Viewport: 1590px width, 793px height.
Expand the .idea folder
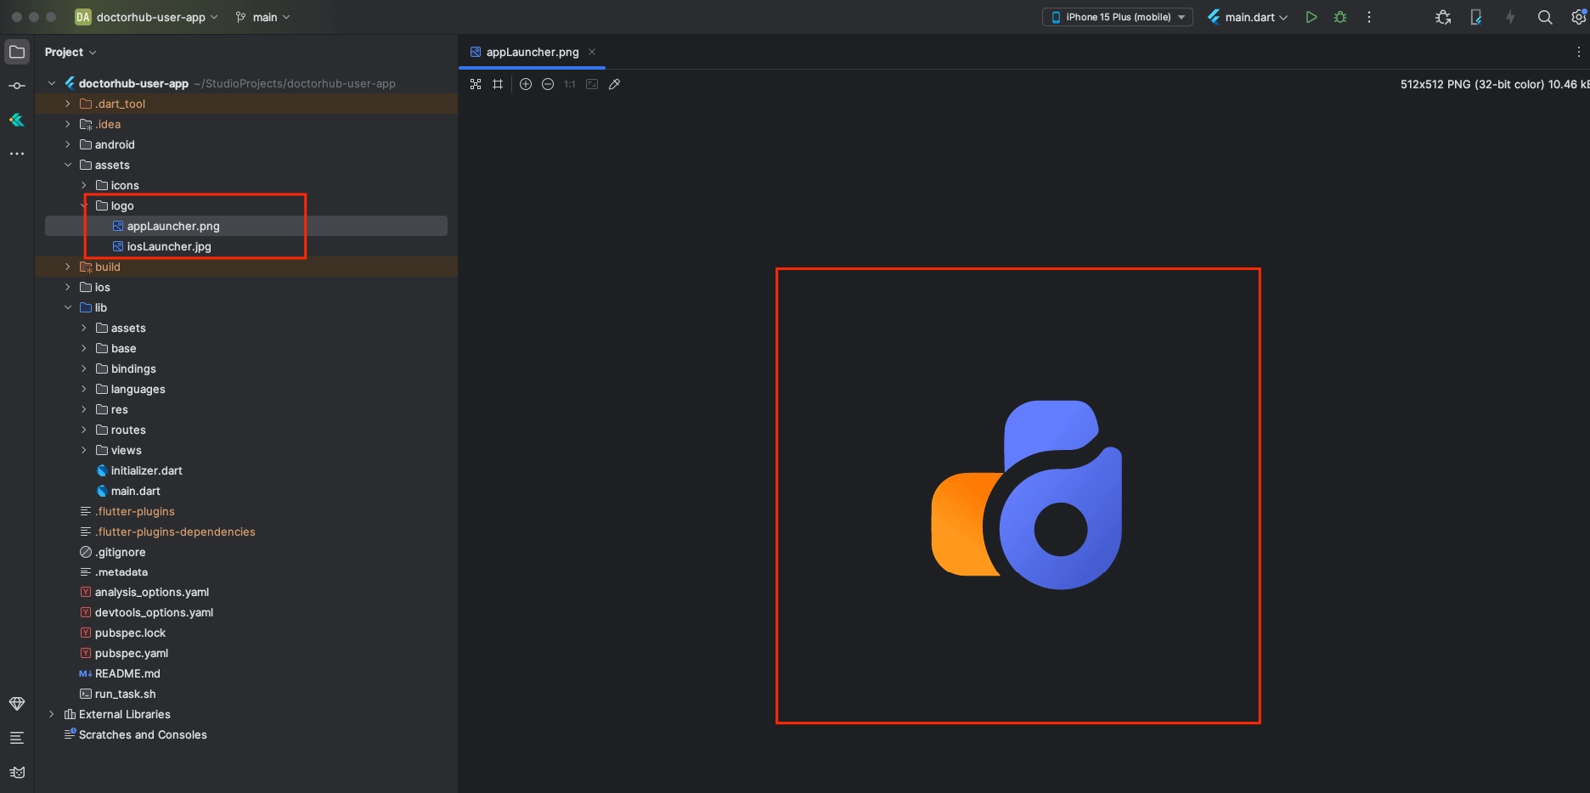point(68,124)
